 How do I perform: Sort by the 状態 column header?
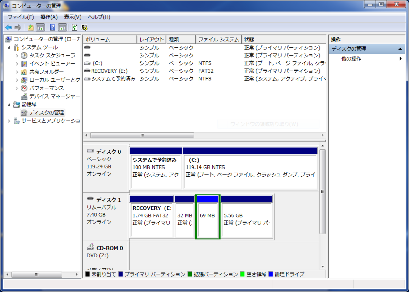coord(284,40)
